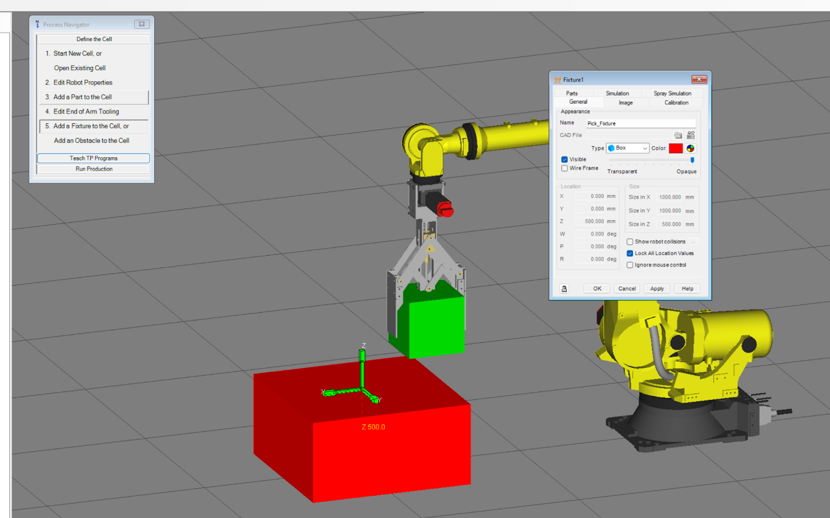
Task: Click the Cancel button in Fixture1
Action: [x=627, y=289]
